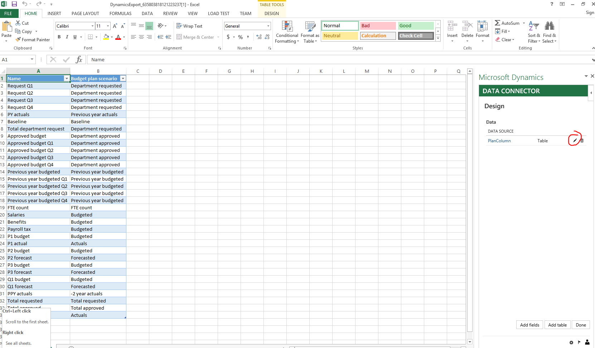Open Format as Table gallery
This screenshot has width=595, height=348.
tap(310, 32)
